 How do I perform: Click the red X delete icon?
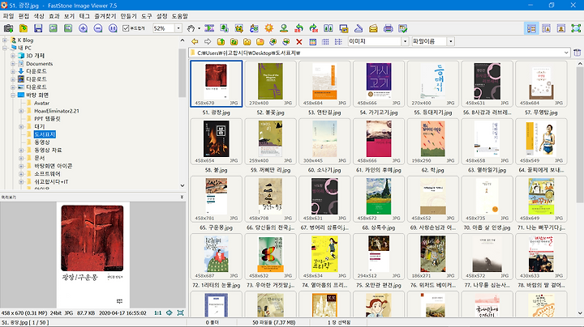pyautogui.click(x=299, y=41)
